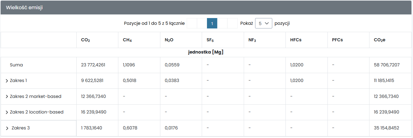
Task: Click the Zakres 2 market-based label
Action: tap(36, 96)
